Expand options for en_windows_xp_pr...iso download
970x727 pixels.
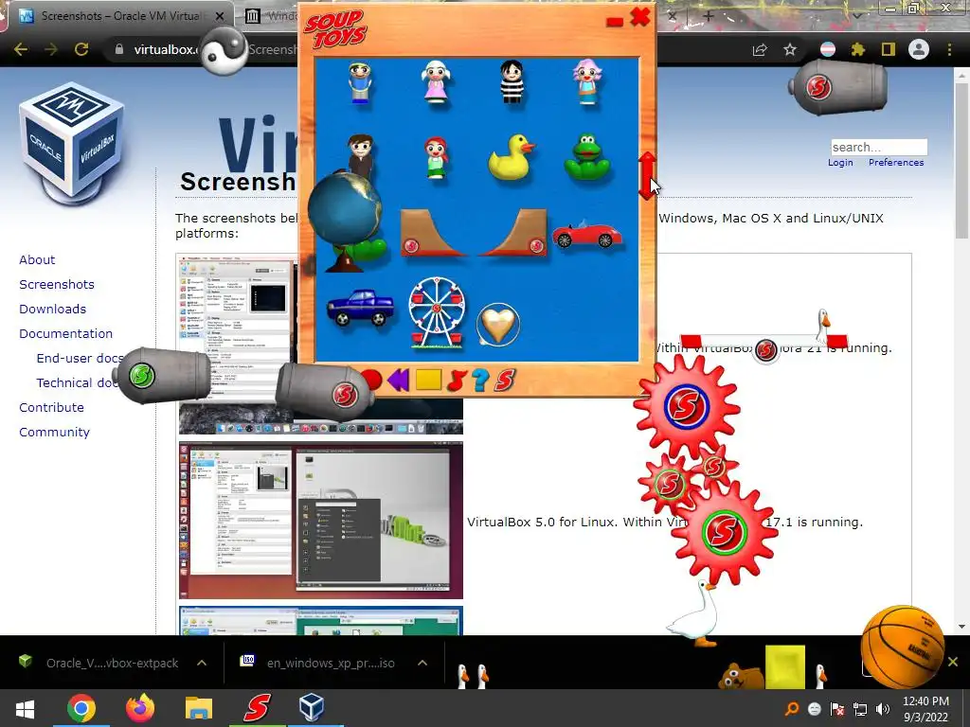[422, 663]
